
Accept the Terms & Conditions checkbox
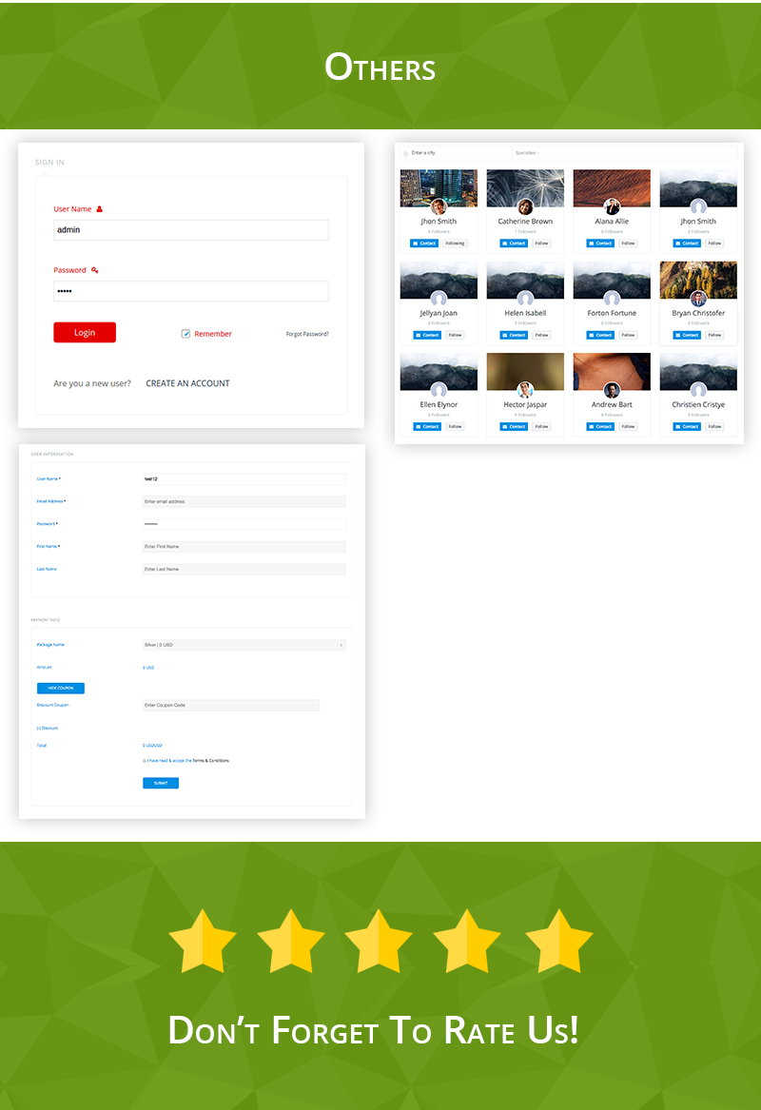coord(145,761)
